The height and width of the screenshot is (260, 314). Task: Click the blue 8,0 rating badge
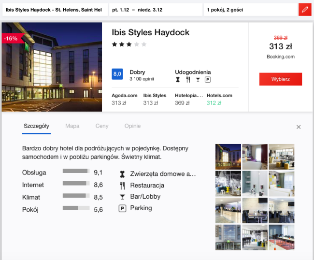pos(117,74)
